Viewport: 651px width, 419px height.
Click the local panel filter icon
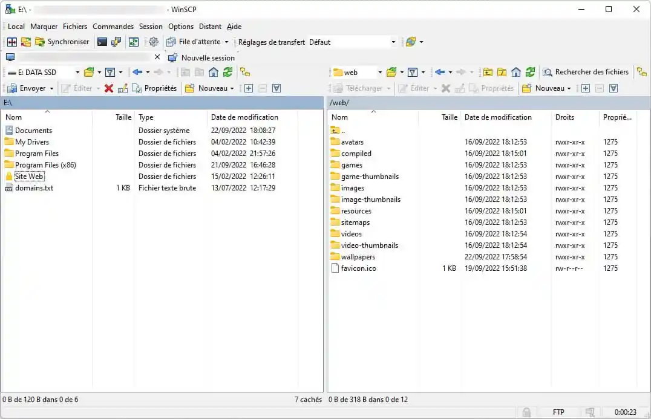pos(110,72)
